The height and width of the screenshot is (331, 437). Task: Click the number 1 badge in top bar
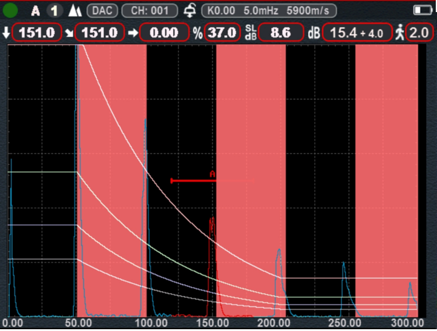coord(54,11)
